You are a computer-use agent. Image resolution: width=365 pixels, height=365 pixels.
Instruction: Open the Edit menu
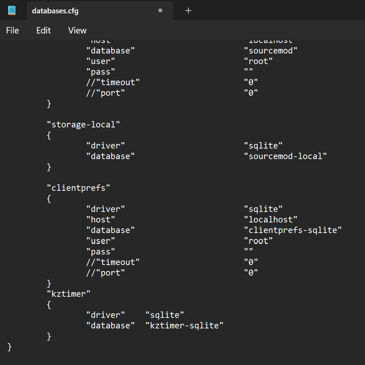[43, 30]
